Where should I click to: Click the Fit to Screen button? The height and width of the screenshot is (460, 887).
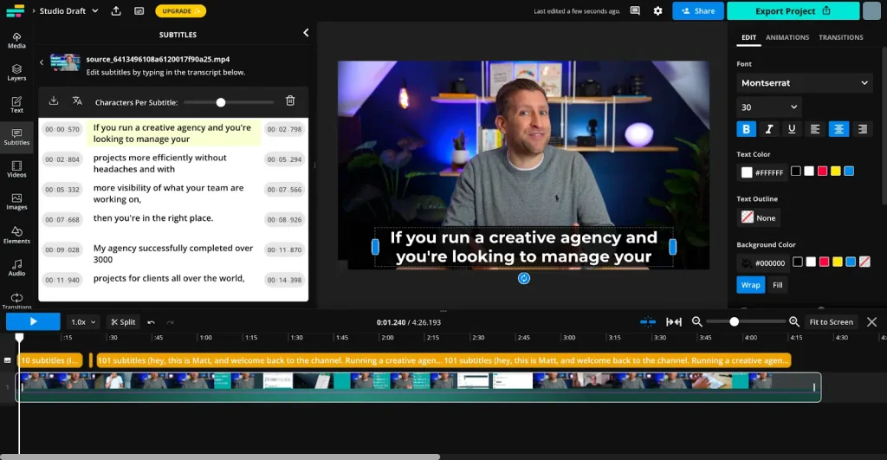(x=831, y=322)
